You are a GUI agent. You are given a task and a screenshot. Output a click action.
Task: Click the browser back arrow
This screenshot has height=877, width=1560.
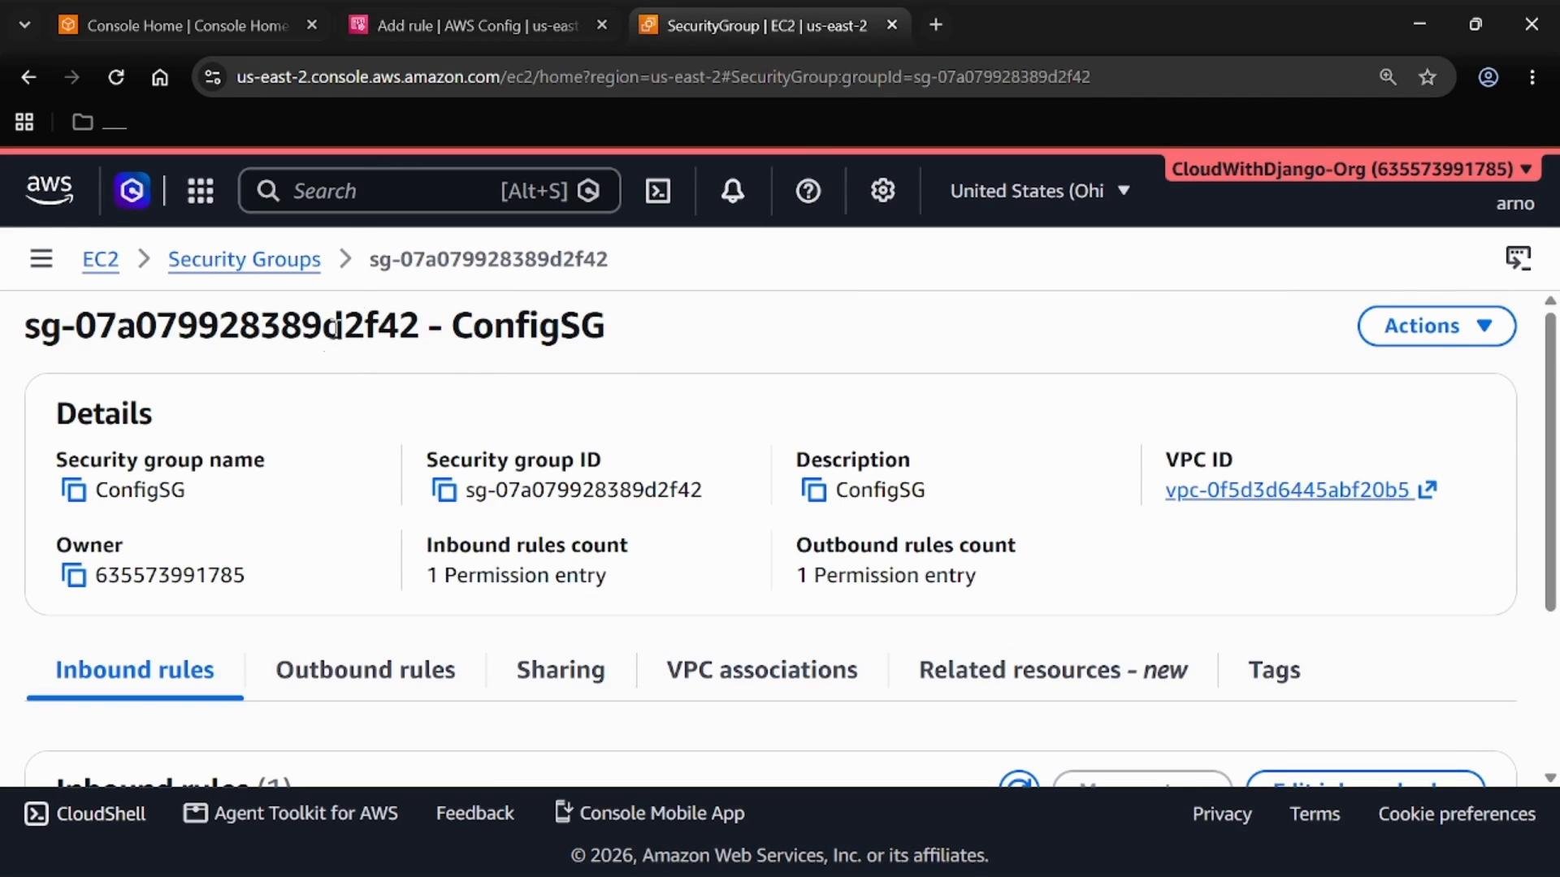coord(28,77)
